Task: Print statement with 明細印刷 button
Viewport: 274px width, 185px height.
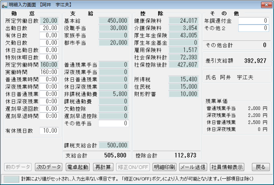Action: pos(164,167)
